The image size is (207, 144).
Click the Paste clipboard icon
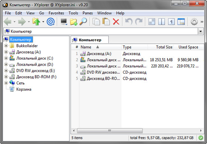click(106, 22)
